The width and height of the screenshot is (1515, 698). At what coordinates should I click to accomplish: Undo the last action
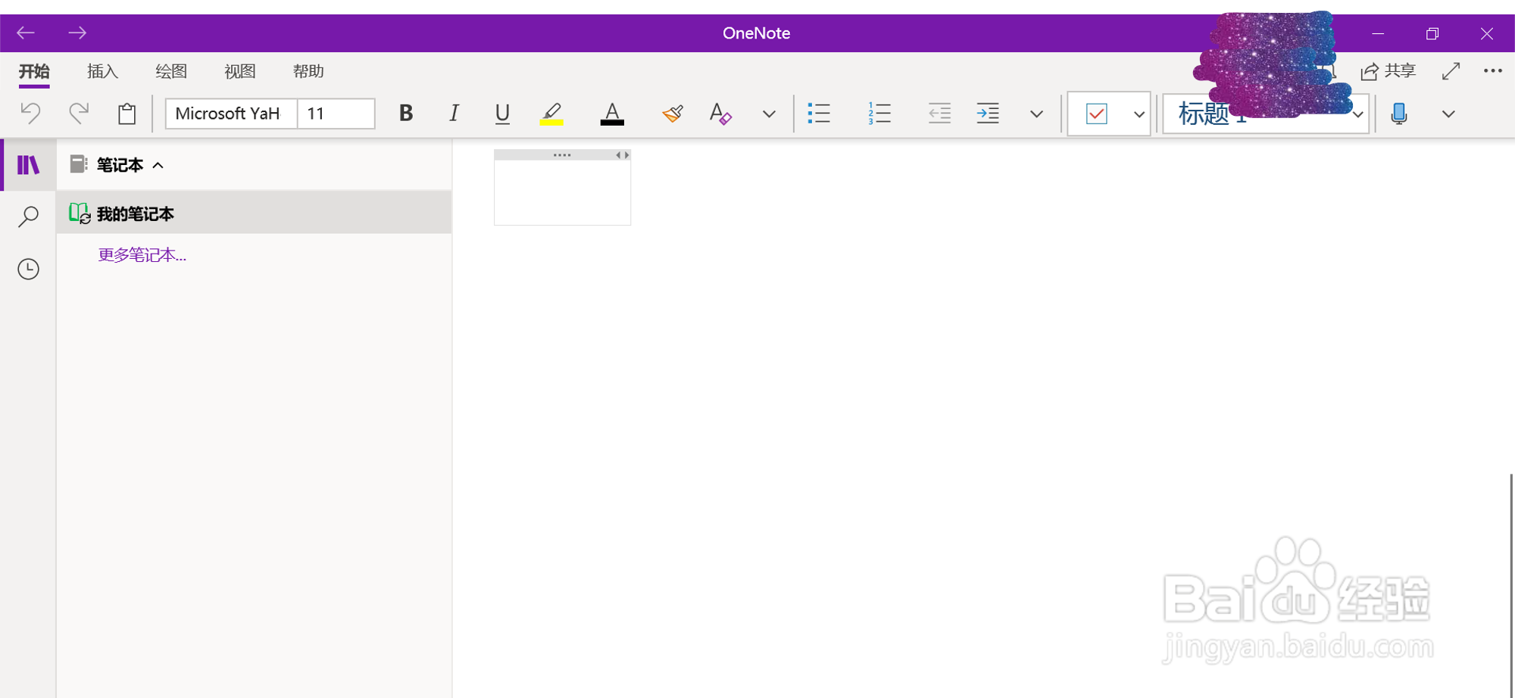click(30, 114)
